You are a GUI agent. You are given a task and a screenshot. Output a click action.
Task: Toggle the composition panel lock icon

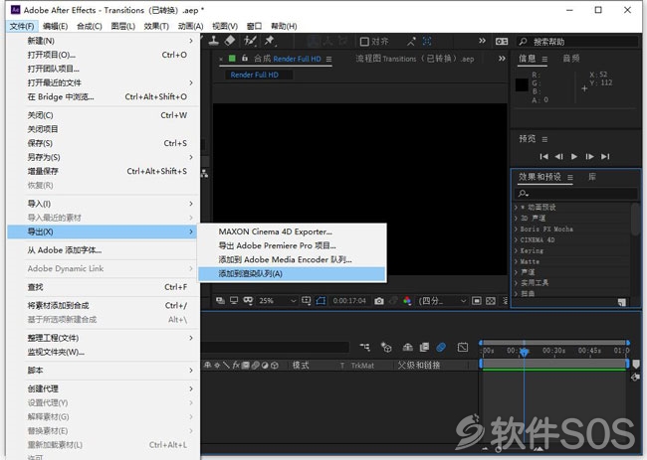click(x=245, y=58)
